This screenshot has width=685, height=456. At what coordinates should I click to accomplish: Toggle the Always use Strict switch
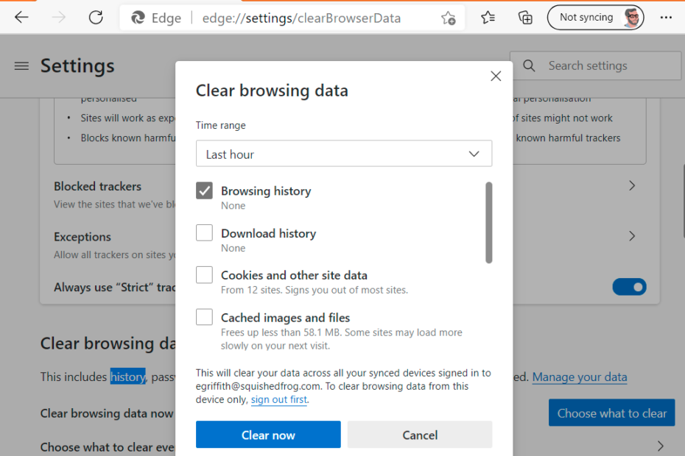629,287
